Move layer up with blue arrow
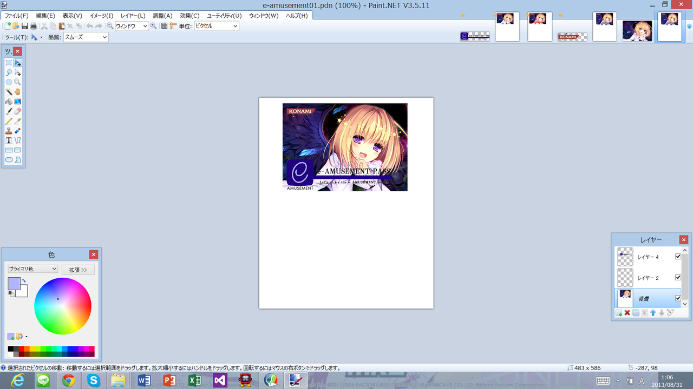Image resolution: width=693 pixels, height=389 pixels. (x=653, y=313)
